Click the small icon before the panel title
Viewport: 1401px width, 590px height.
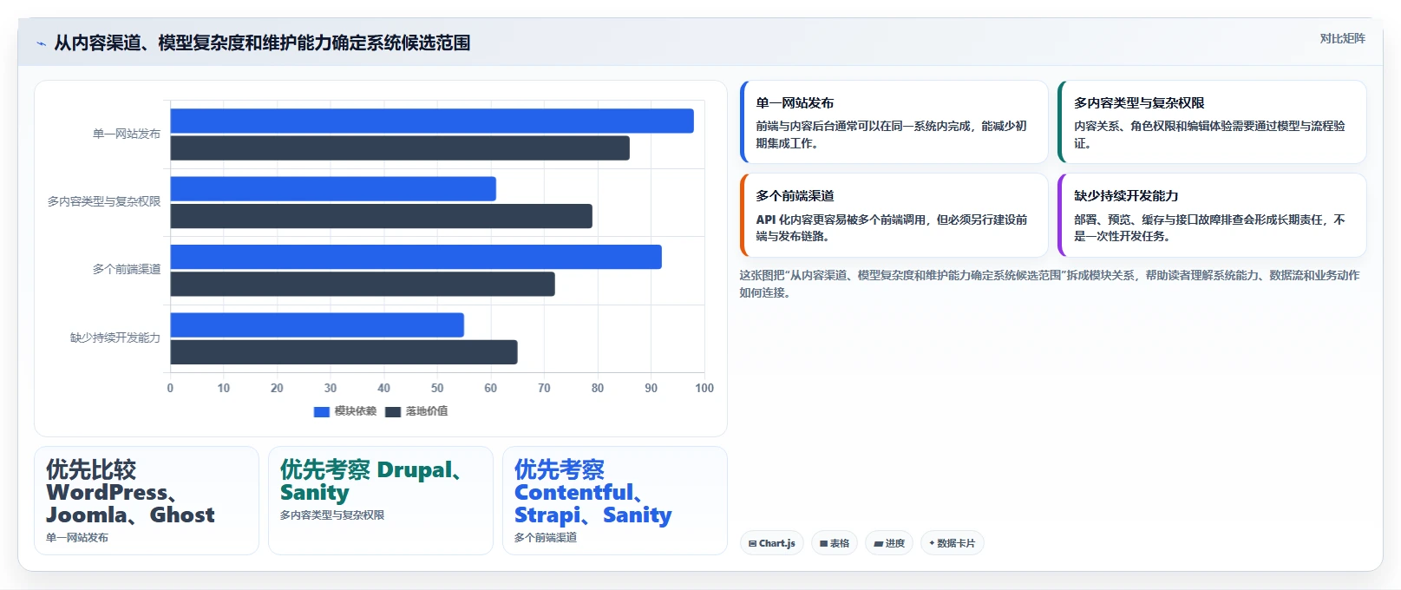(x=41, y=43)
